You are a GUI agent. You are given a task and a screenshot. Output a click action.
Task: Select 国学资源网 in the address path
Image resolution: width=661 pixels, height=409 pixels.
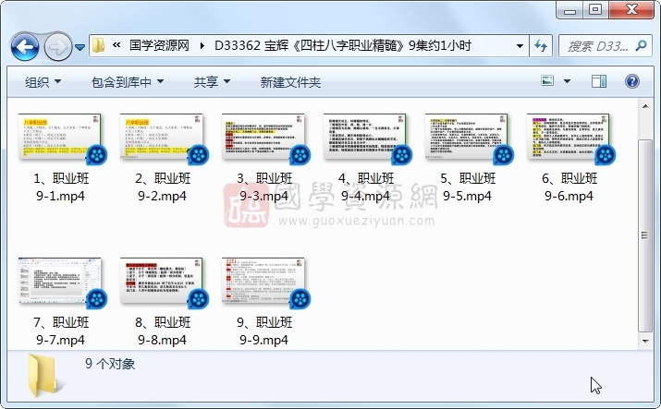(x=159, y=45)
